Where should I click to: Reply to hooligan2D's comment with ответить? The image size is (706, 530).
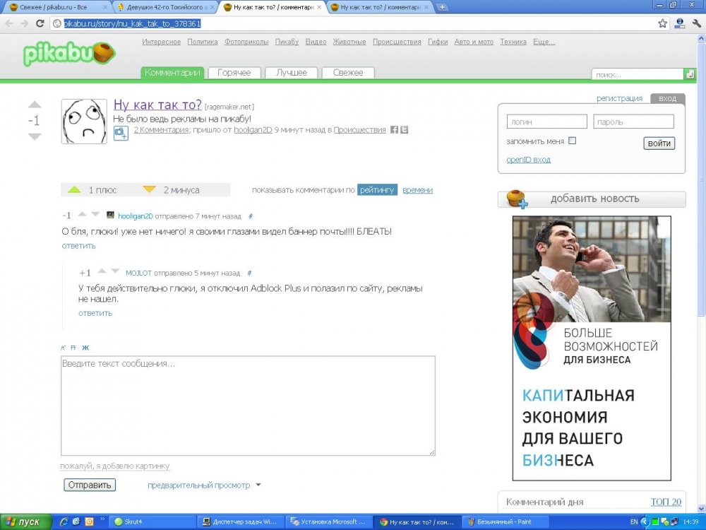point(79,246)
